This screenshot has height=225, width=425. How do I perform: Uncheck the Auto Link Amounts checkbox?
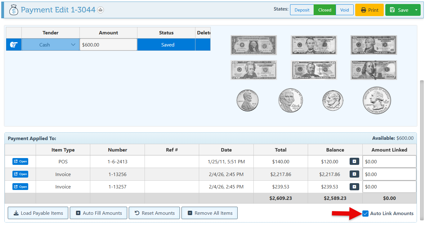365,214
